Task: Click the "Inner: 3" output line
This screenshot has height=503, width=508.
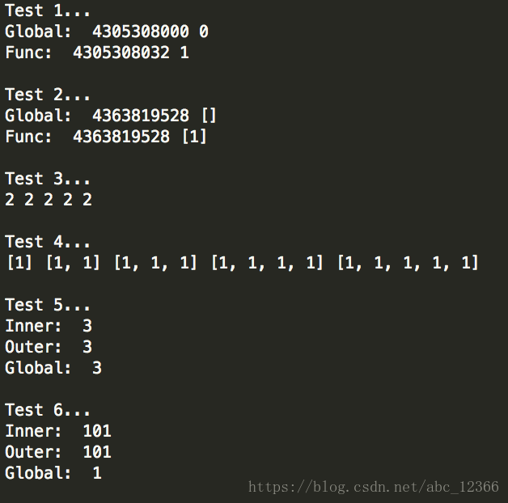Action: pyautogui.click(x=49, y=326)
